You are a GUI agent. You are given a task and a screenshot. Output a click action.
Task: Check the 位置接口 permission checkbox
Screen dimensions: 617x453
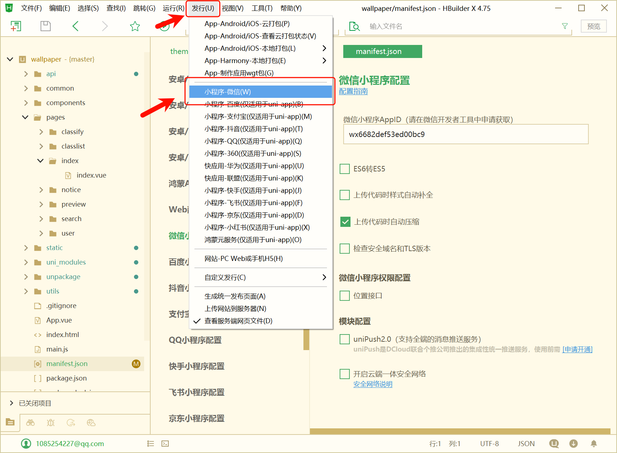point(345,296)
